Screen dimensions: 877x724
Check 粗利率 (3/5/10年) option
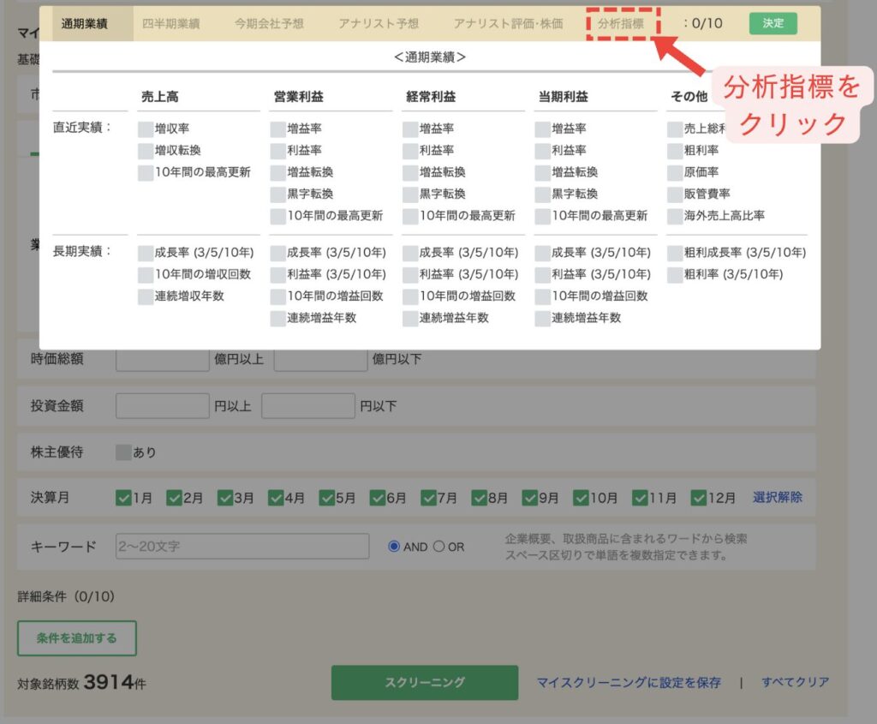(675, 275)
